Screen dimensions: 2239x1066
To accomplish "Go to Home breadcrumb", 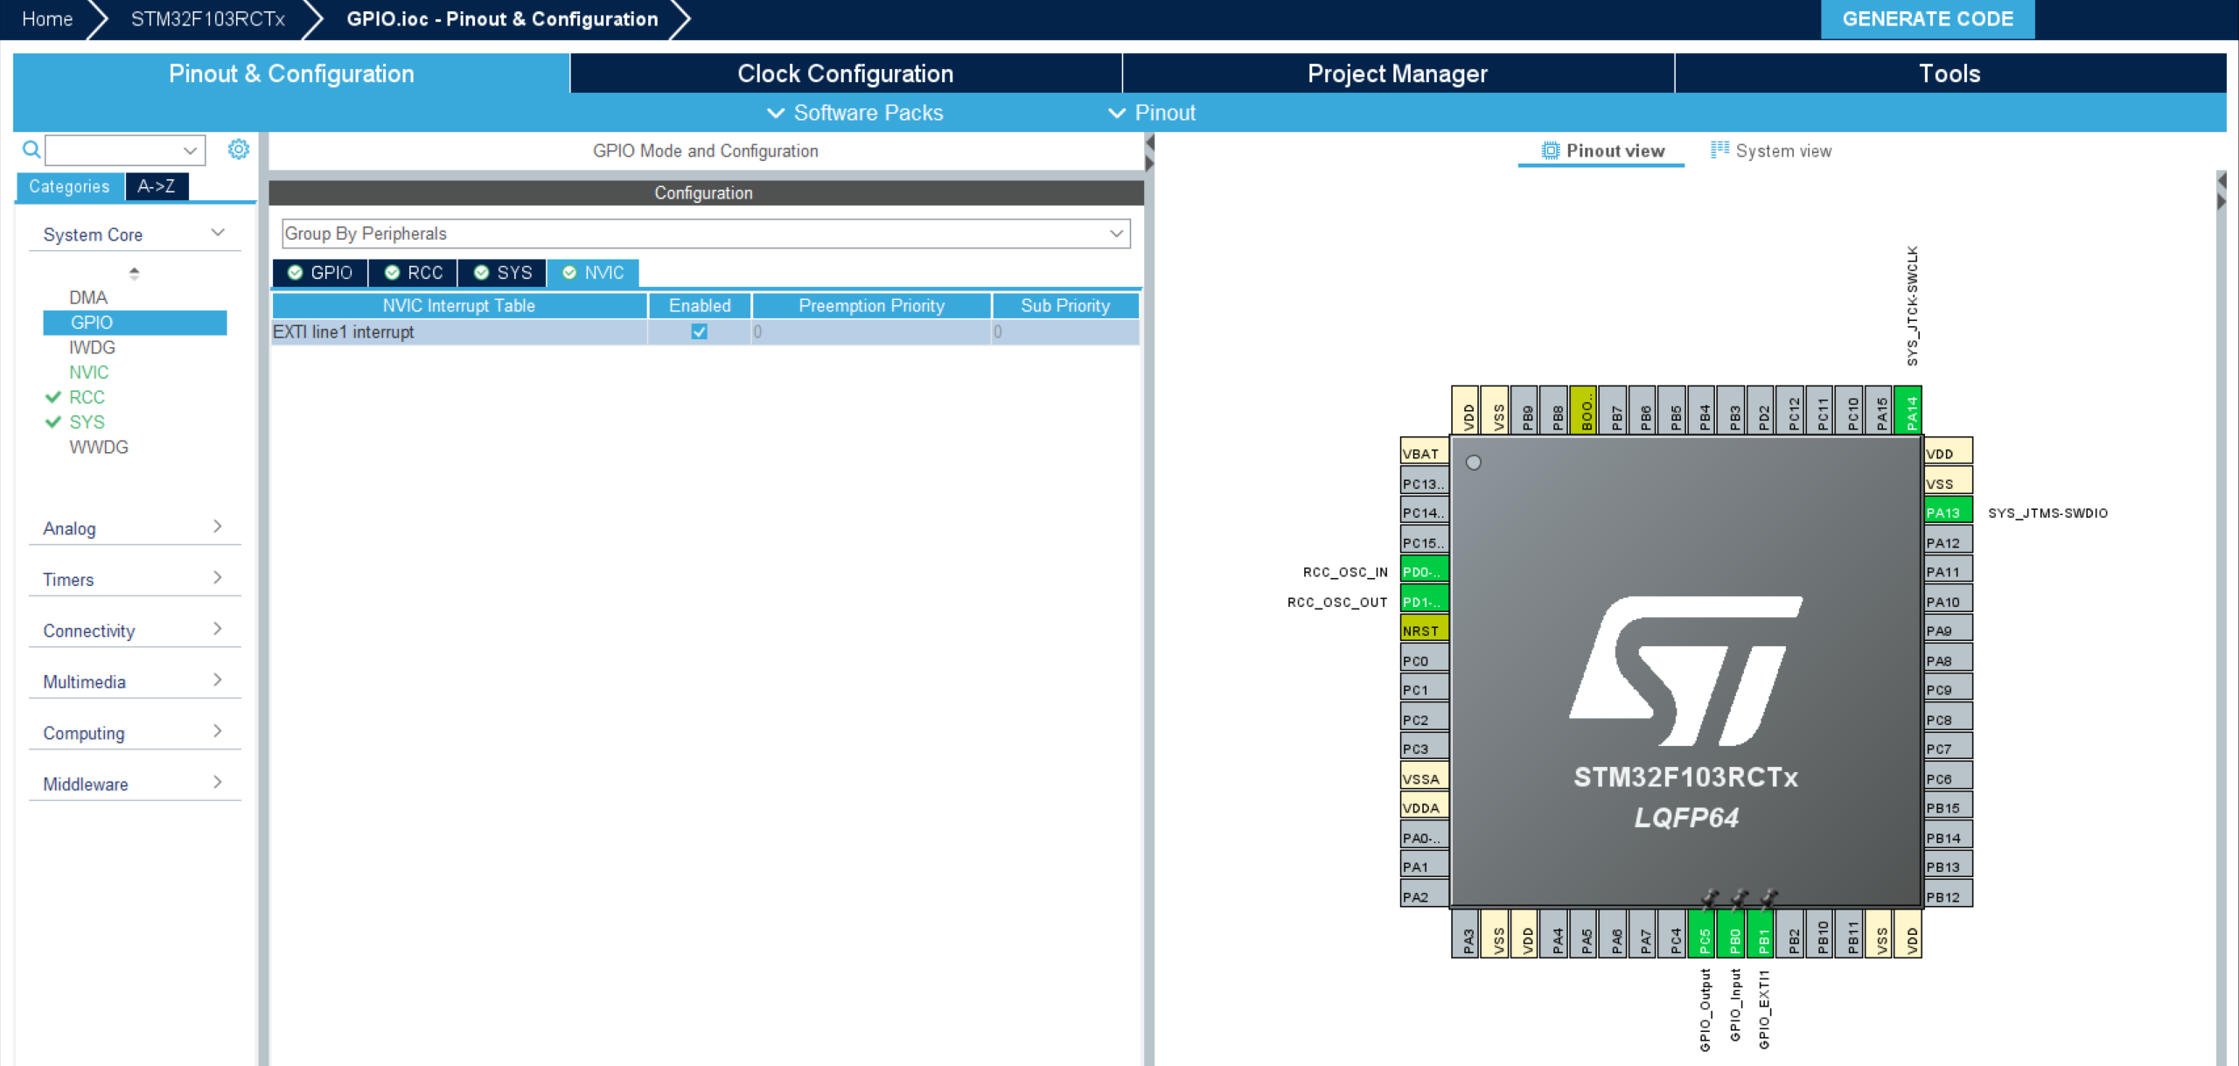I will point(47,19).
